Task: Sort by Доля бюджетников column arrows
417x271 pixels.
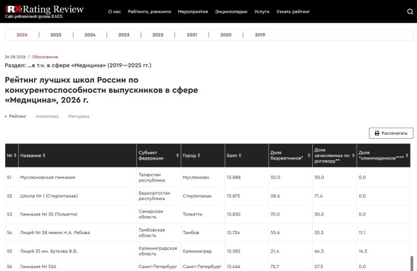Action: tap(309, 155)
